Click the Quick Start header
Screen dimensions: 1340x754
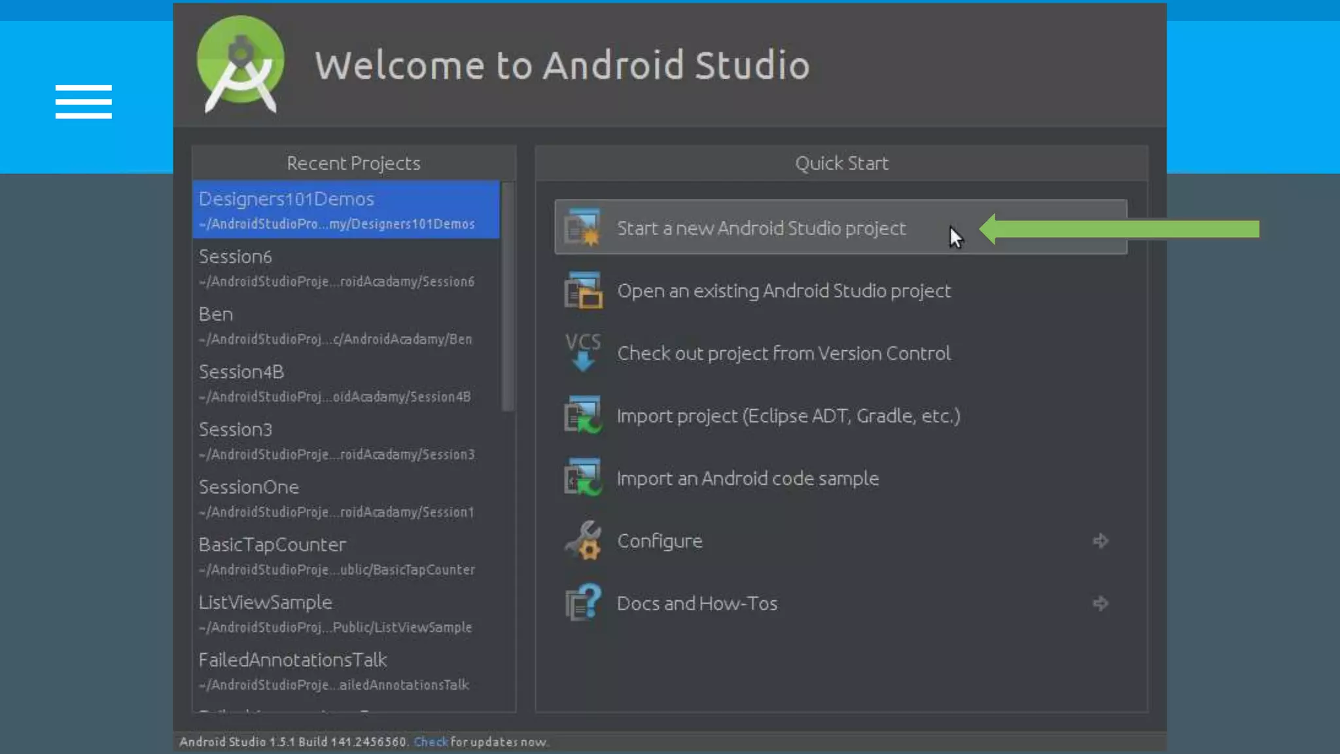[841, 163]
